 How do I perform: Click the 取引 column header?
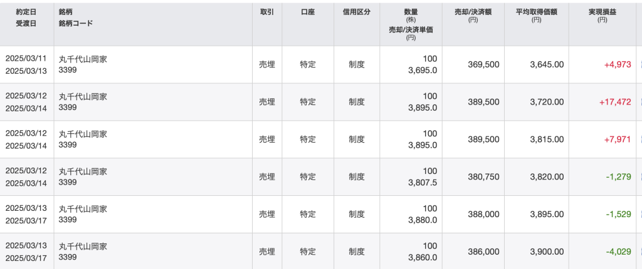pyautogui.click(x=266, y=12)
